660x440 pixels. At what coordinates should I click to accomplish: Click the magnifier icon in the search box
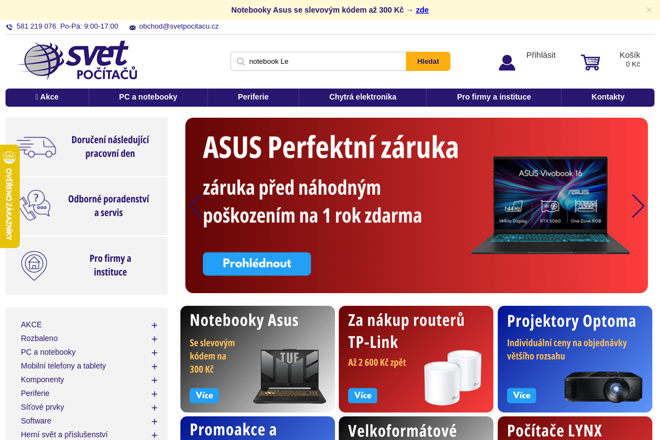240,62
